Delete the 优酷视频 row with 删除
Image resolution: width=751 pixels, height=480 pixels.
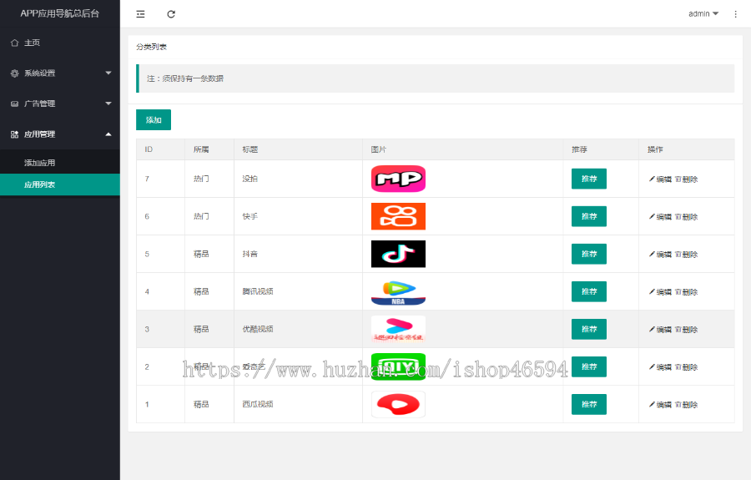coord(687,330)
